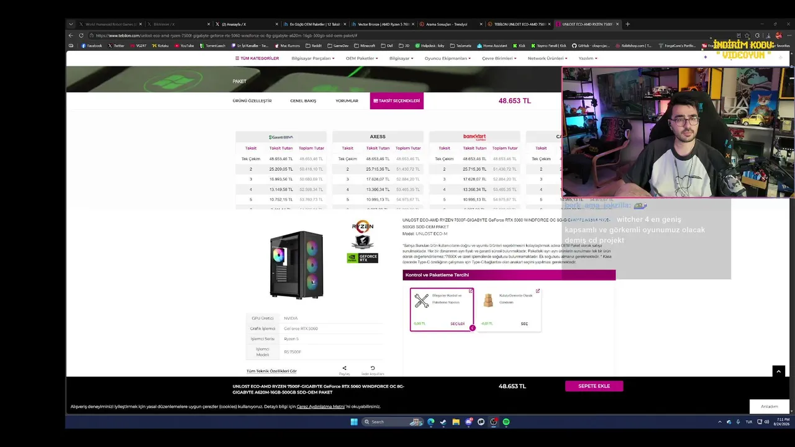Viewport: 795px width, 447px height.
Task: Open the TÜM KATEGORİLER menu
Action: (257, 58)
